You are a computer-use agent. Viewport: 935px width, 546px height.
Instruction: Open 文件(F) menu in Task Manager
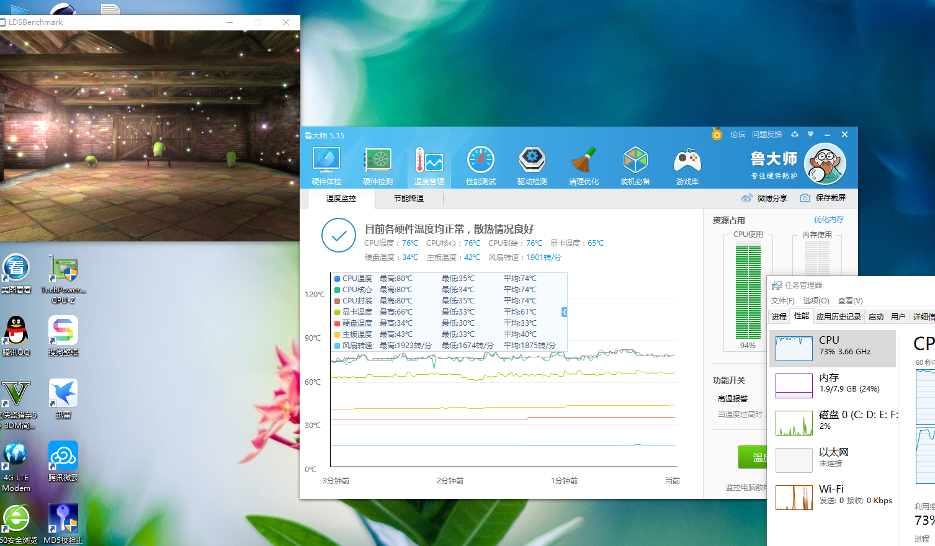pos(783,301)
